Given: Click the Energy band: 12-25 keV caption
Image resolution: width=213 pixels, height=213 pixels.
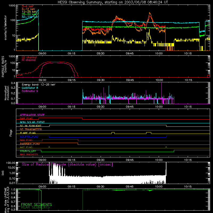Looking at the screenshot, I should coord(39,85).
